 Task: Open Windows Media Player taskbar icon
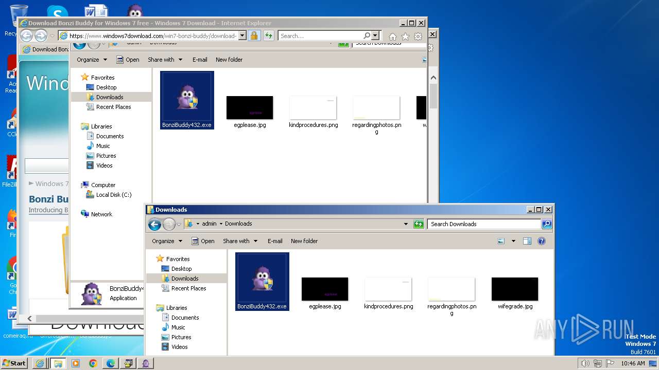(x=76, y=363)
